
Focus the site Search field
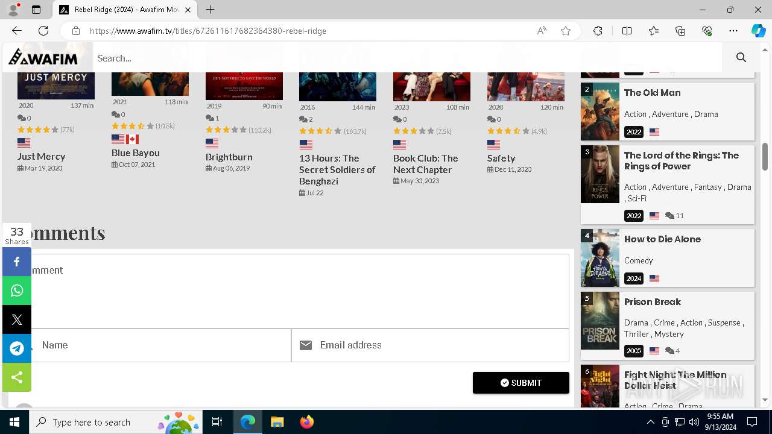coord(407,58)
